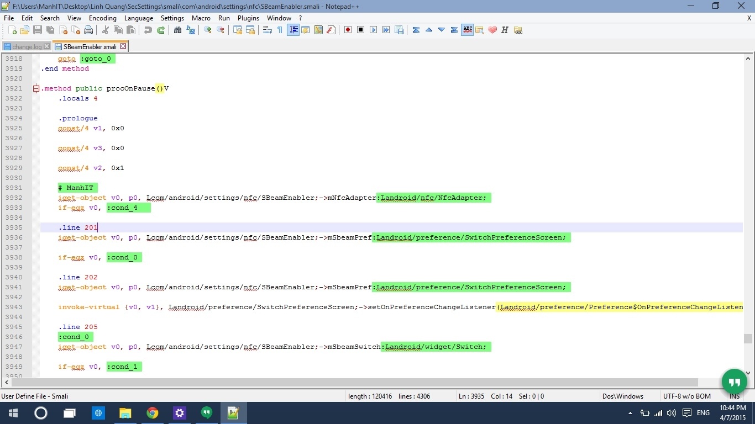Toggle the indent guide toolbar button

pos(293,30)
